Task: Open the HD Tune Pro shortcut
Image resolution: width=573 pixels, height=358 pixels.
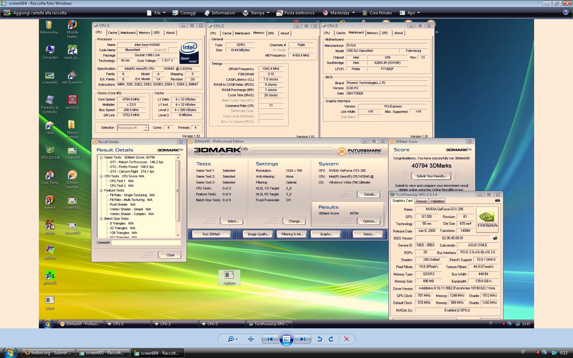Action: click(72, 77)
